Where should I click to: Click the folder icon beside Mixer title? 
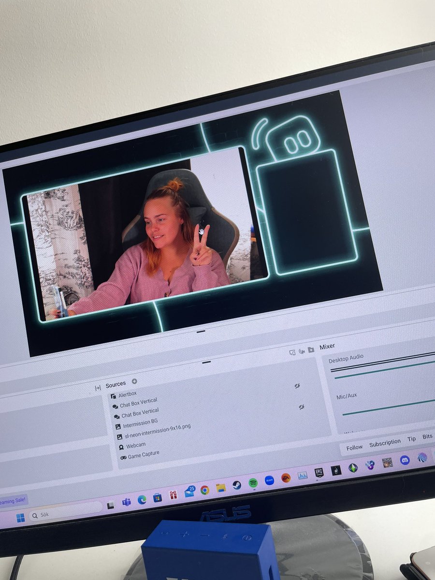coord(311,349)
